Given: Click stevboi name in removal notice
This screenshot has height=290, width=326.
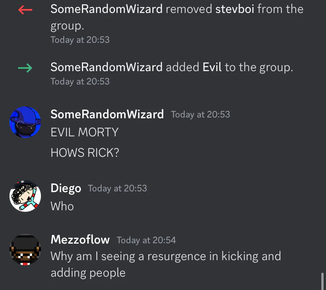Looking at the screenshot, I should [235, 9].
